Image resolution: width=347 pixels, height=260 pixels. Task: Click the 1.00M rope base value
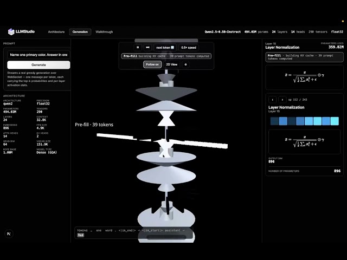point(8,152)
